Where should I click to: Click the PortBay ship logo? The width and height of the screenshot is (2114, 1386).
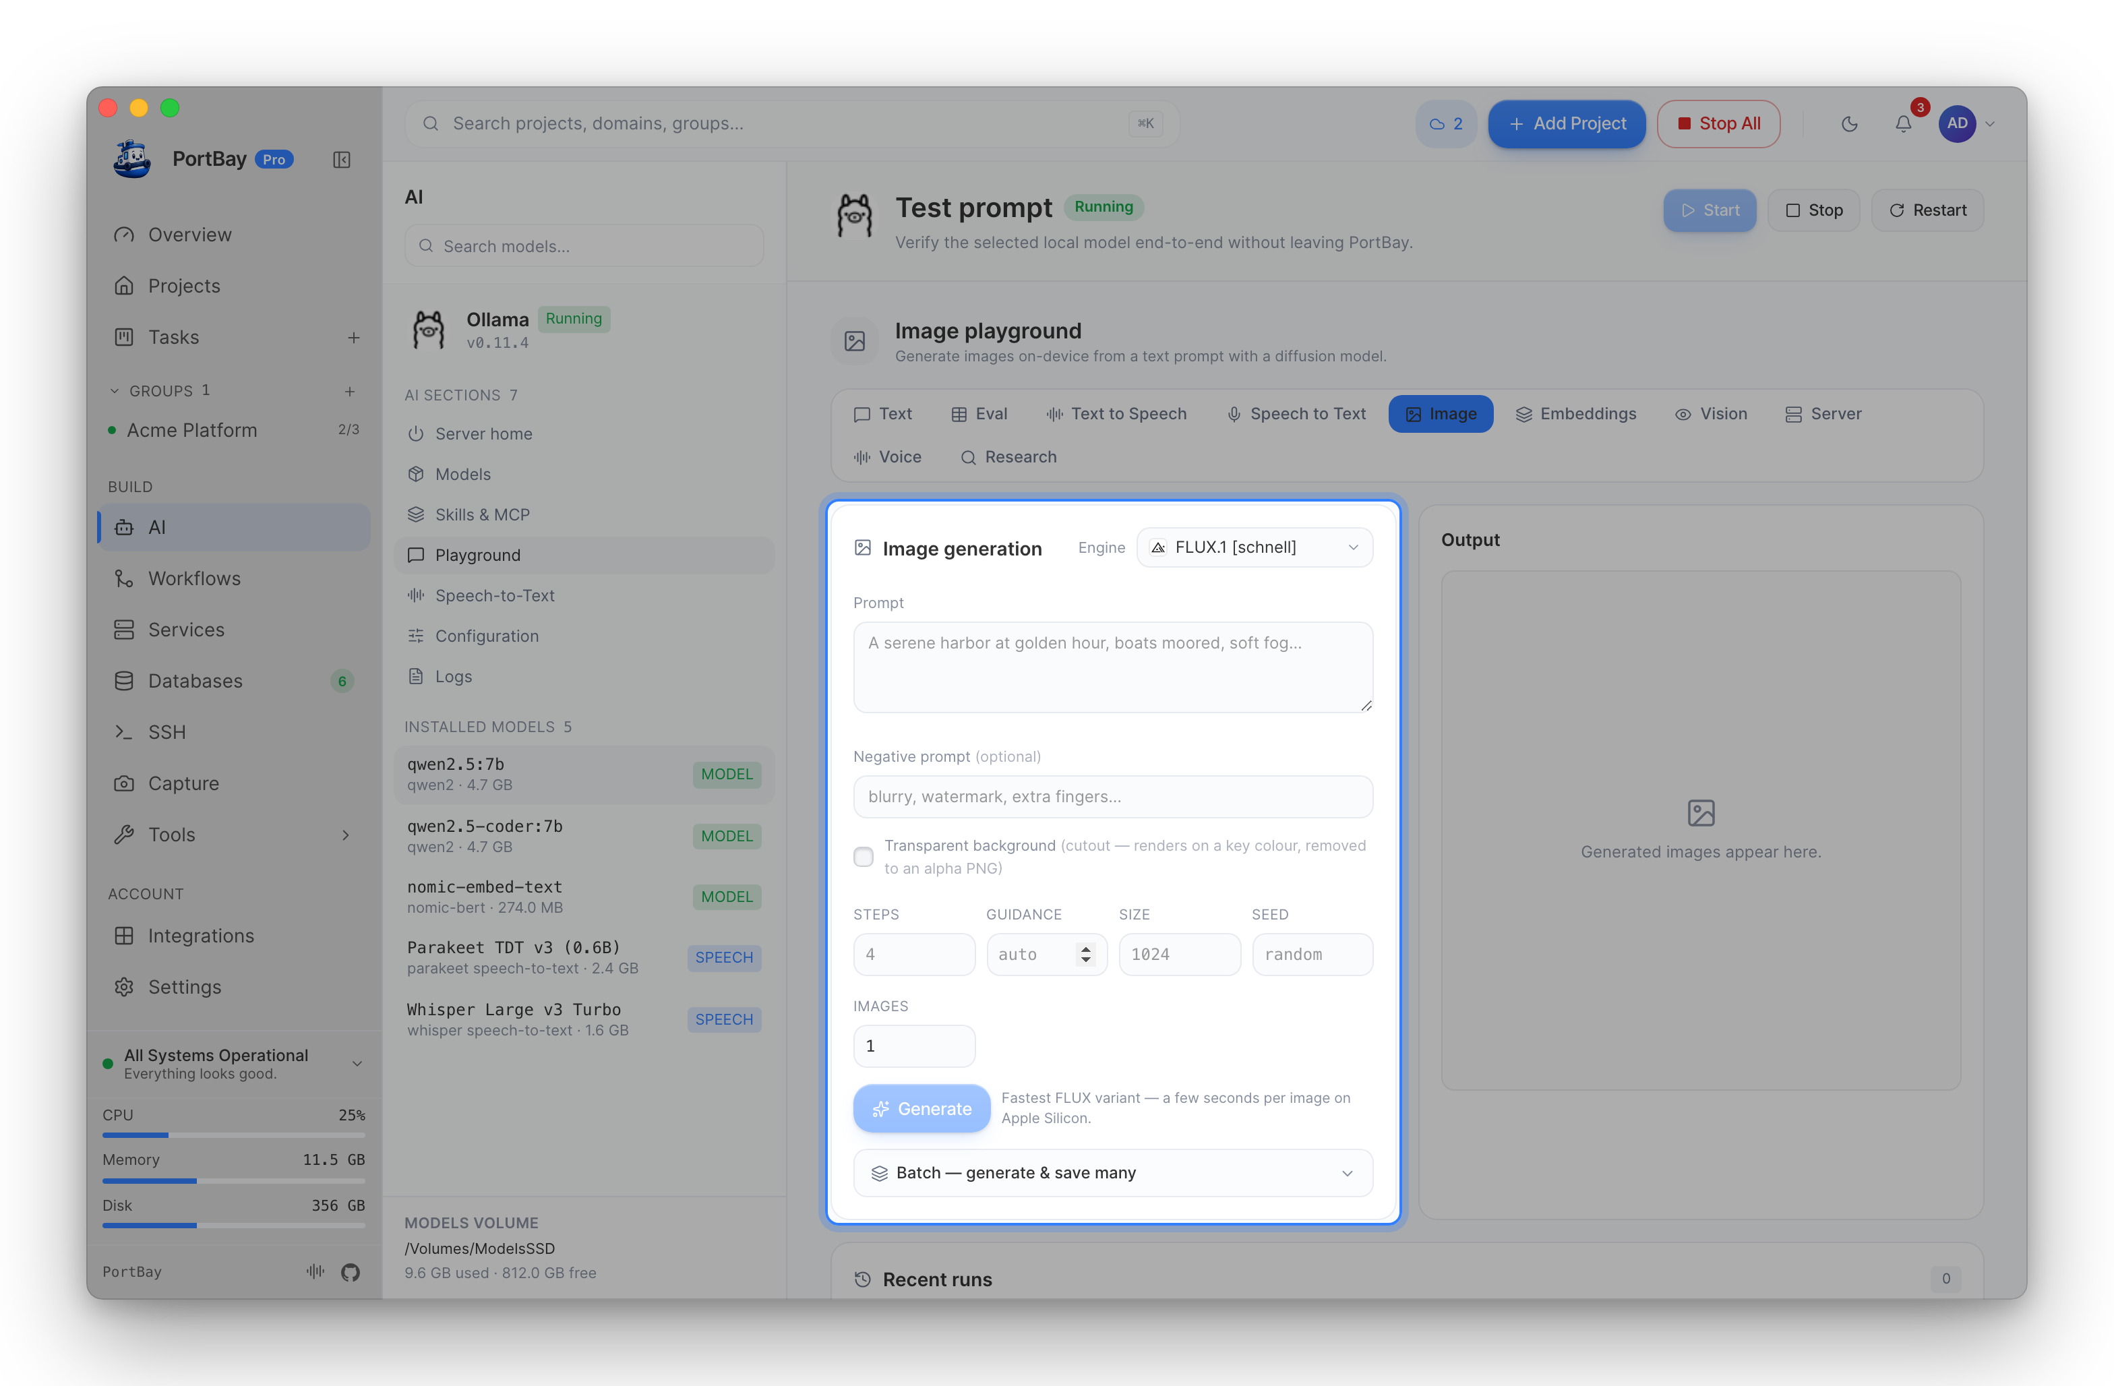[132, 159]
